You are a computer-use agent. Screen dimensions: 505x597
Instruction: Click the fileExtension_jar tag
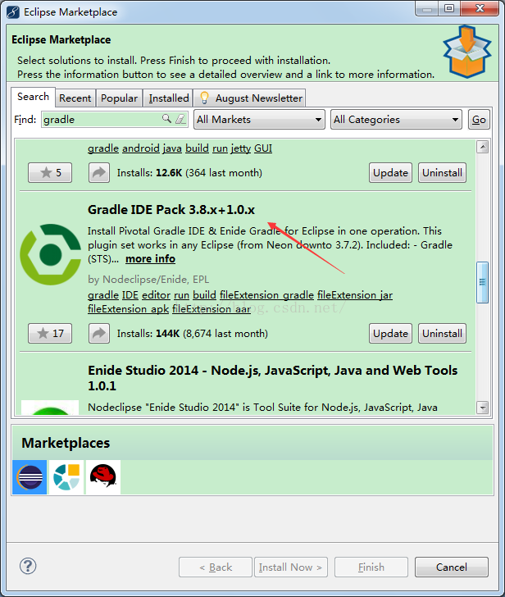click(x=355, y=295)
